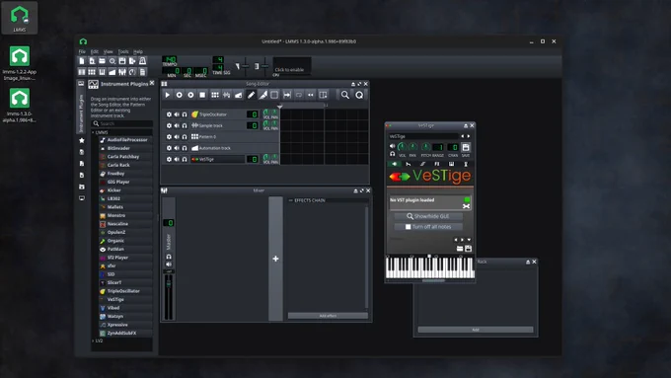Focus the plugin Search field
The height and width of the screenshot is (378, 671).
tap(122, 123)
